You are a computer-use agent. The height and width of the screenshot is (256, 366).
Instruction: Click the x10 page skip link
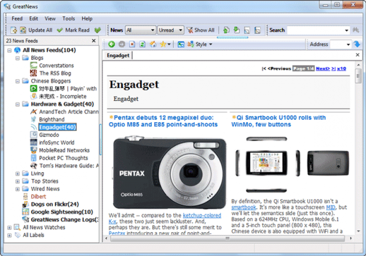(342, 69)
